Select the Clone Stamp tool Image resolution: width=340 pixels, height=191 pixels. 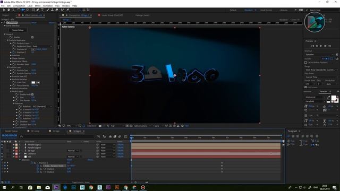[x=52, y=10]
